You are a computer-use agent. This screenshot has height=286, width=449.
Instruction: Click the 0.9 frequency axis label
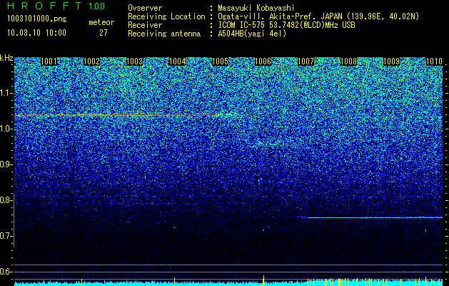6,164
